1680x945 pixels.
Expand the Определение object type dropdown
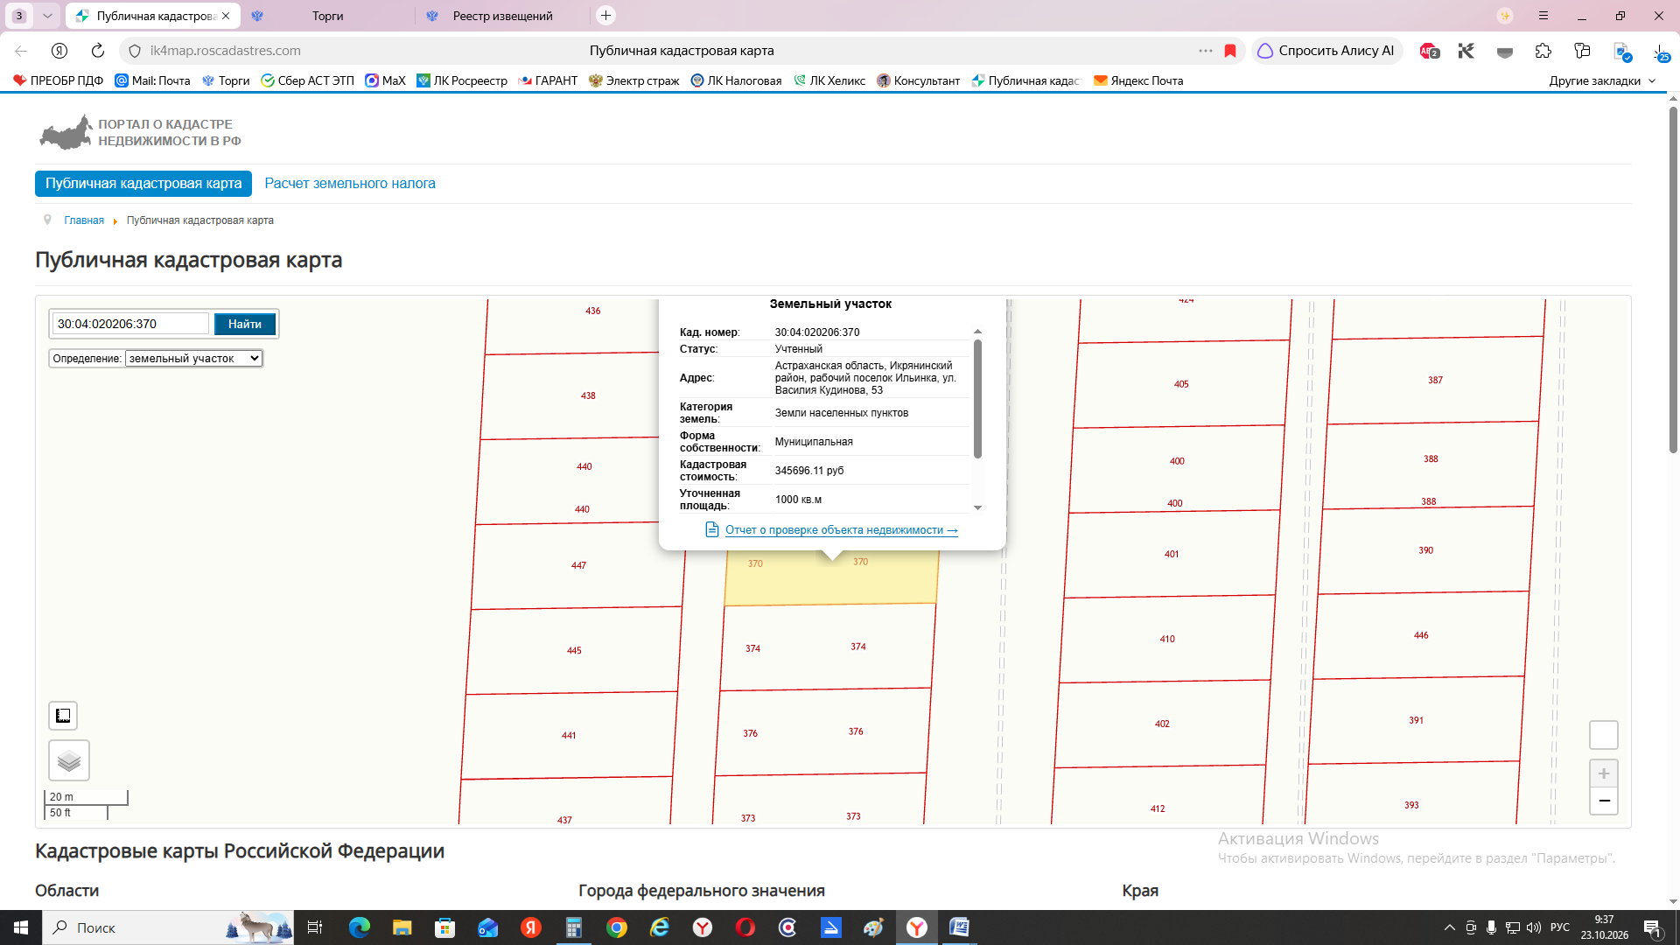click(x=194, y=358)
